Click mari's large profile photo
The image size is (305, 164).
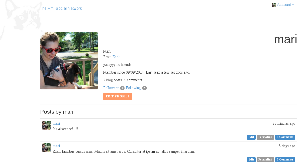click(69, 61)
